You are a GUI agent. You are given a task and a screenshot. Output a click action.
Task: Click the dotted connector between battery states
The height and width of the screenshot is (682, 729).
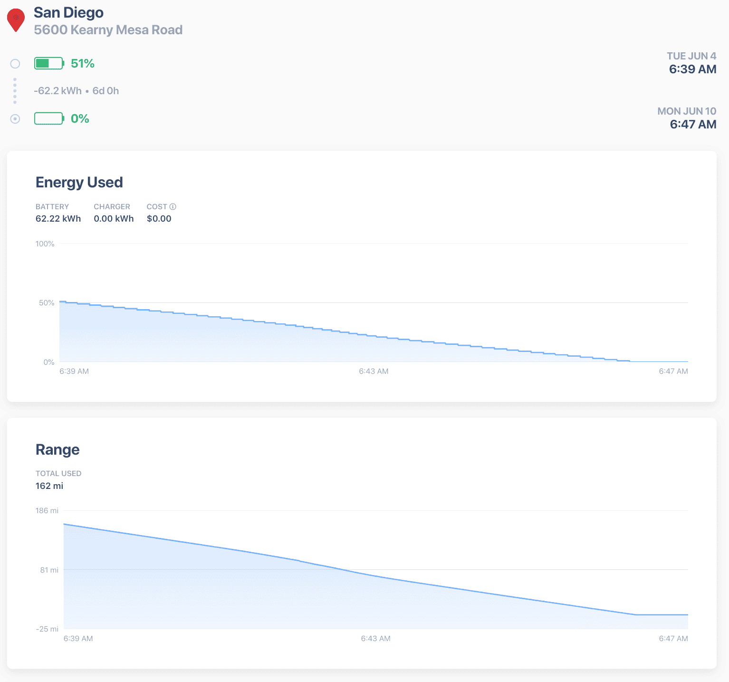tap(15, 91)
